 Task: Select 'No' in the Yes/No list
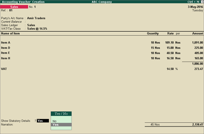[61, 121]
